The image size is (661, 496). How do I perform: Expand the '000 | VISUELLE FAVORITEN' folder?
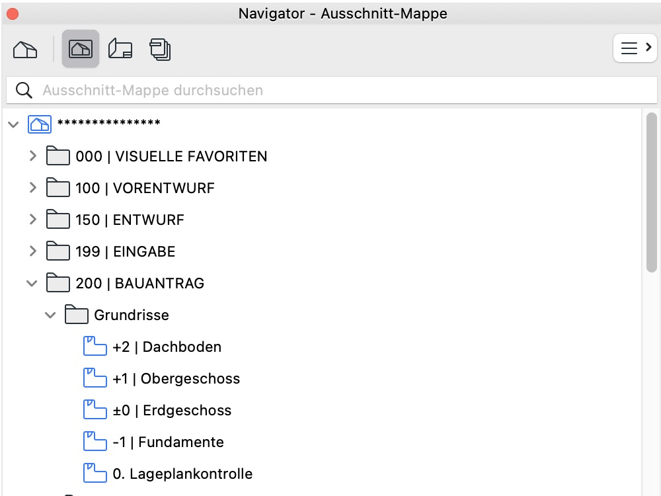pos(32,156)
